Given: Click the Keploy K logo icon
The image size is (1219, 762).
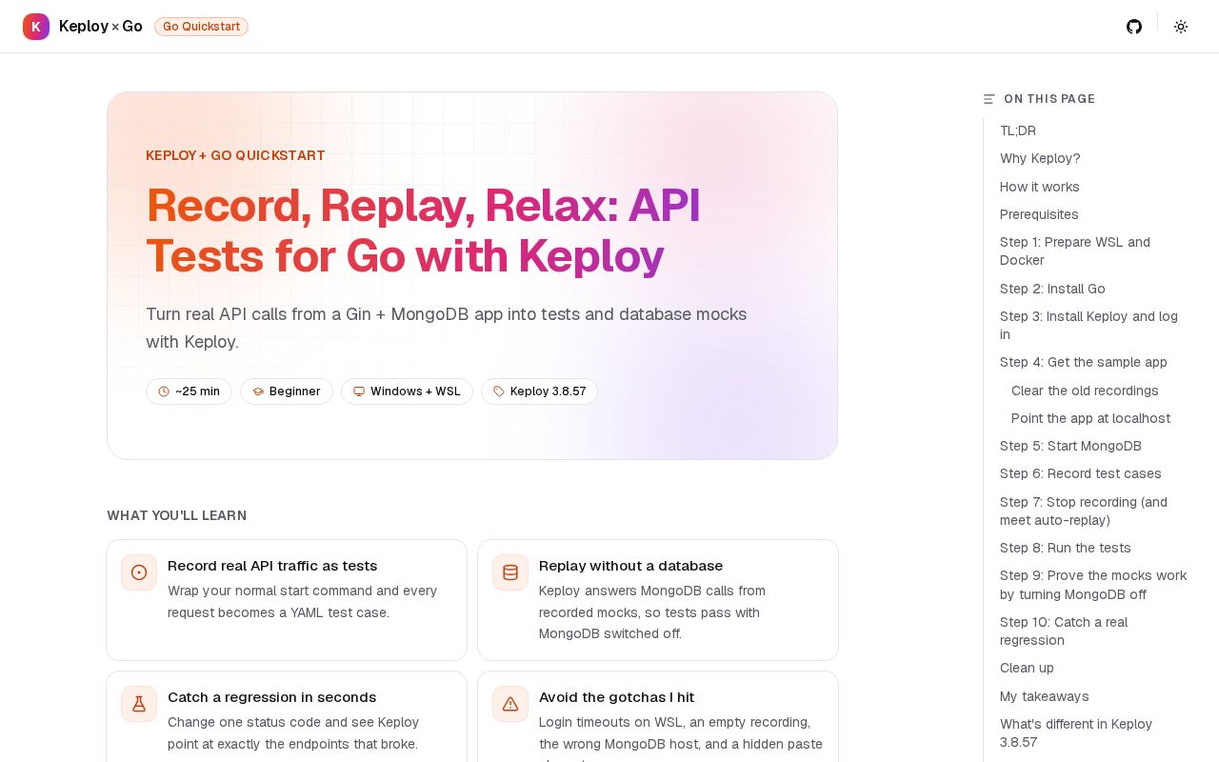Looking at the screenshot, I should point(36,27).
